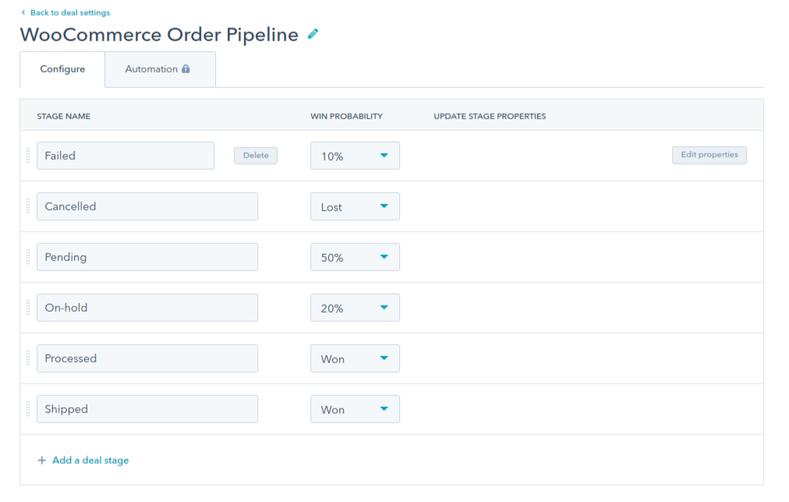Image resolution: width=789 pixels, height=502 pixels.
Task: Click the On-hold stage name field
Action: 147,307
